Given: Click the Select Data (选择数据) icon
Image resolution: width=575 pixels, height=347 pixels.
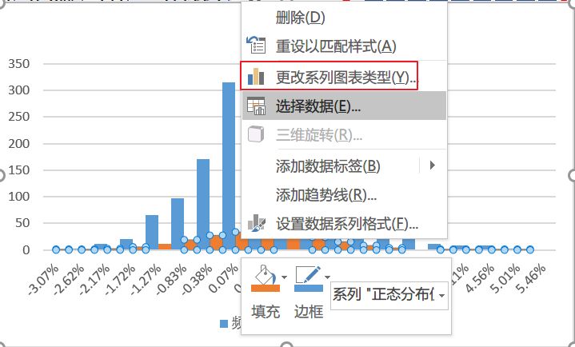Looking at the screenshot, I should pos(256,106).
